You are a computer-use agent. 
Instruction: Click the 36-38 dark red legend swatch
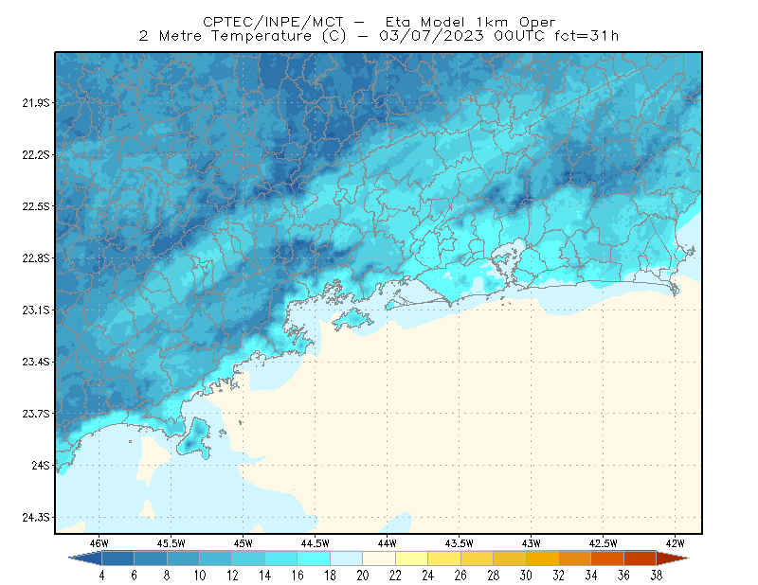(x=641, y=558)
